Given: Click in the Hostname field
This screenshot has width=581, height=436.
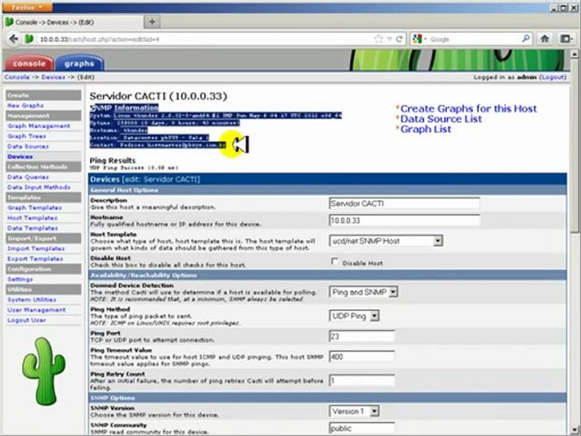Looking at the screenshot, I should 404,220.
